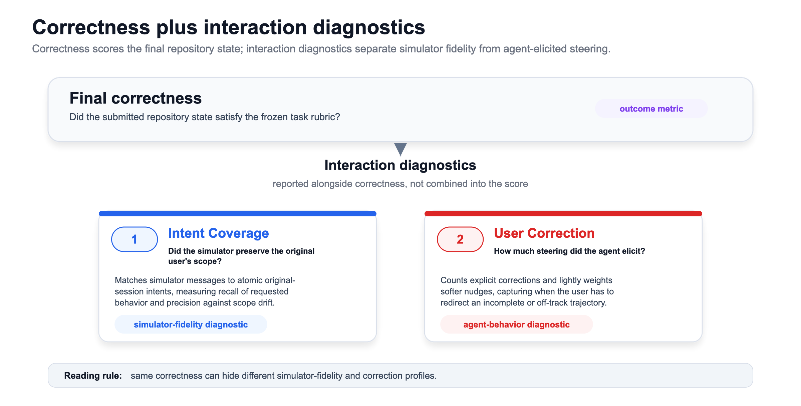Click the number 2 badge

click(x=460, y=239)
